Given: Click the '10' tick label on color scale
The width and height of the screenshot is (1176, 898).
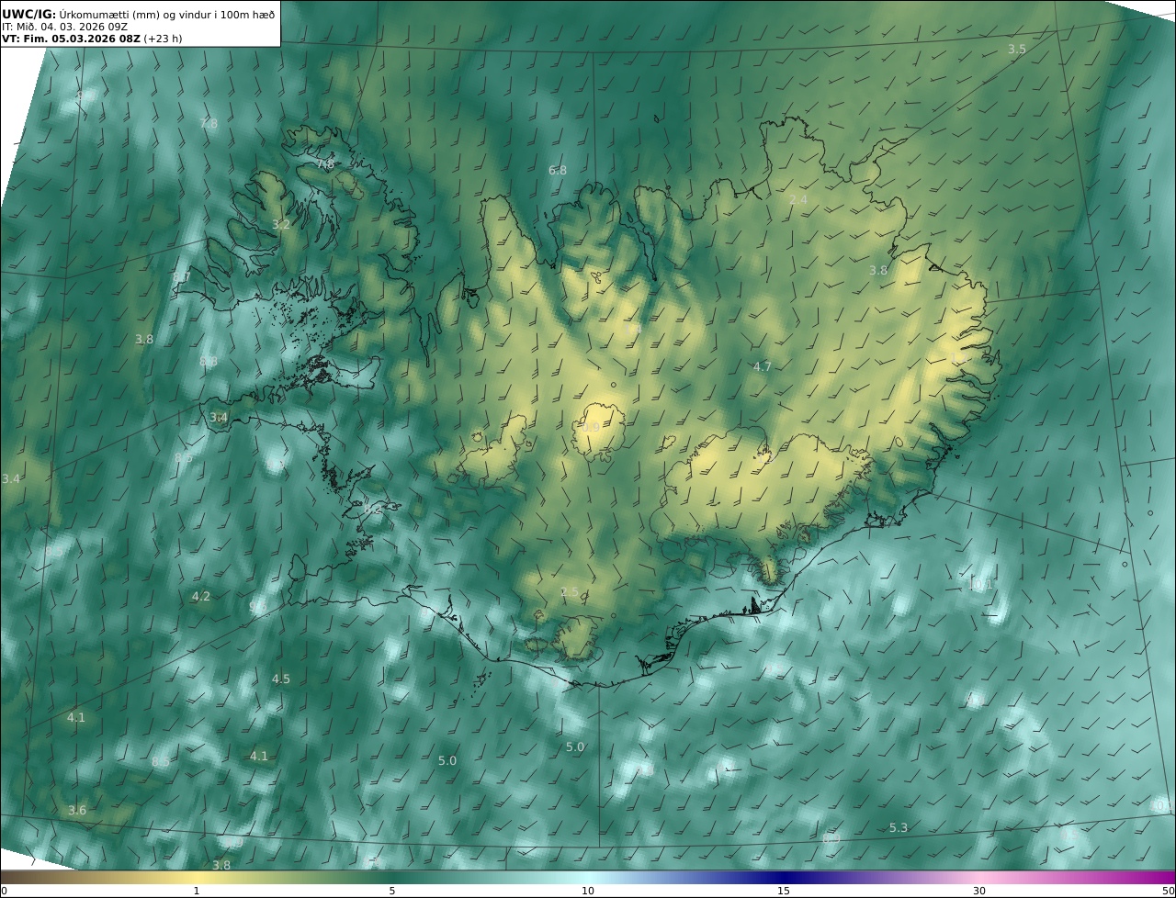Looking at the screenshot, I should (x=588, y=891).
